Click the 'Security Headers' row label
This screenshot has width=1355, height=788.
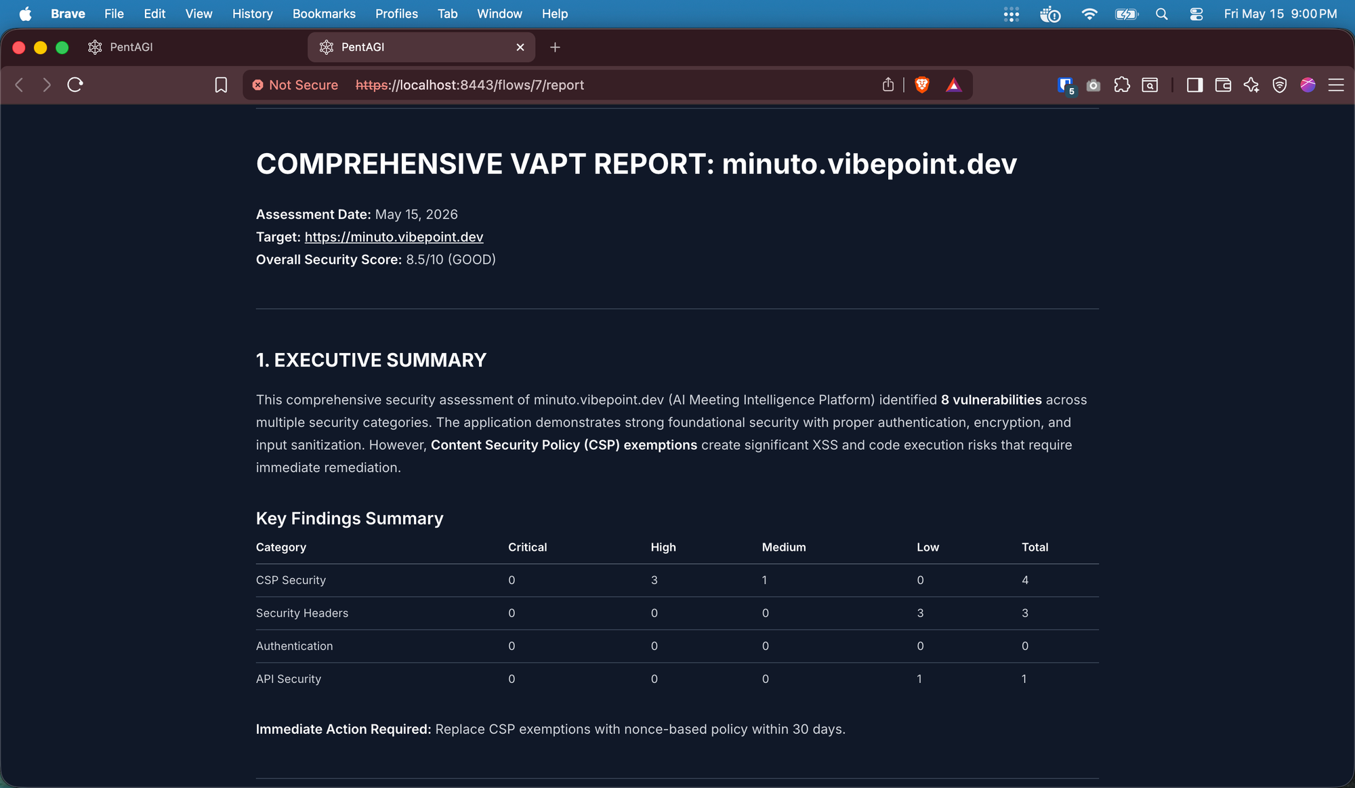(x=302, y=613)
